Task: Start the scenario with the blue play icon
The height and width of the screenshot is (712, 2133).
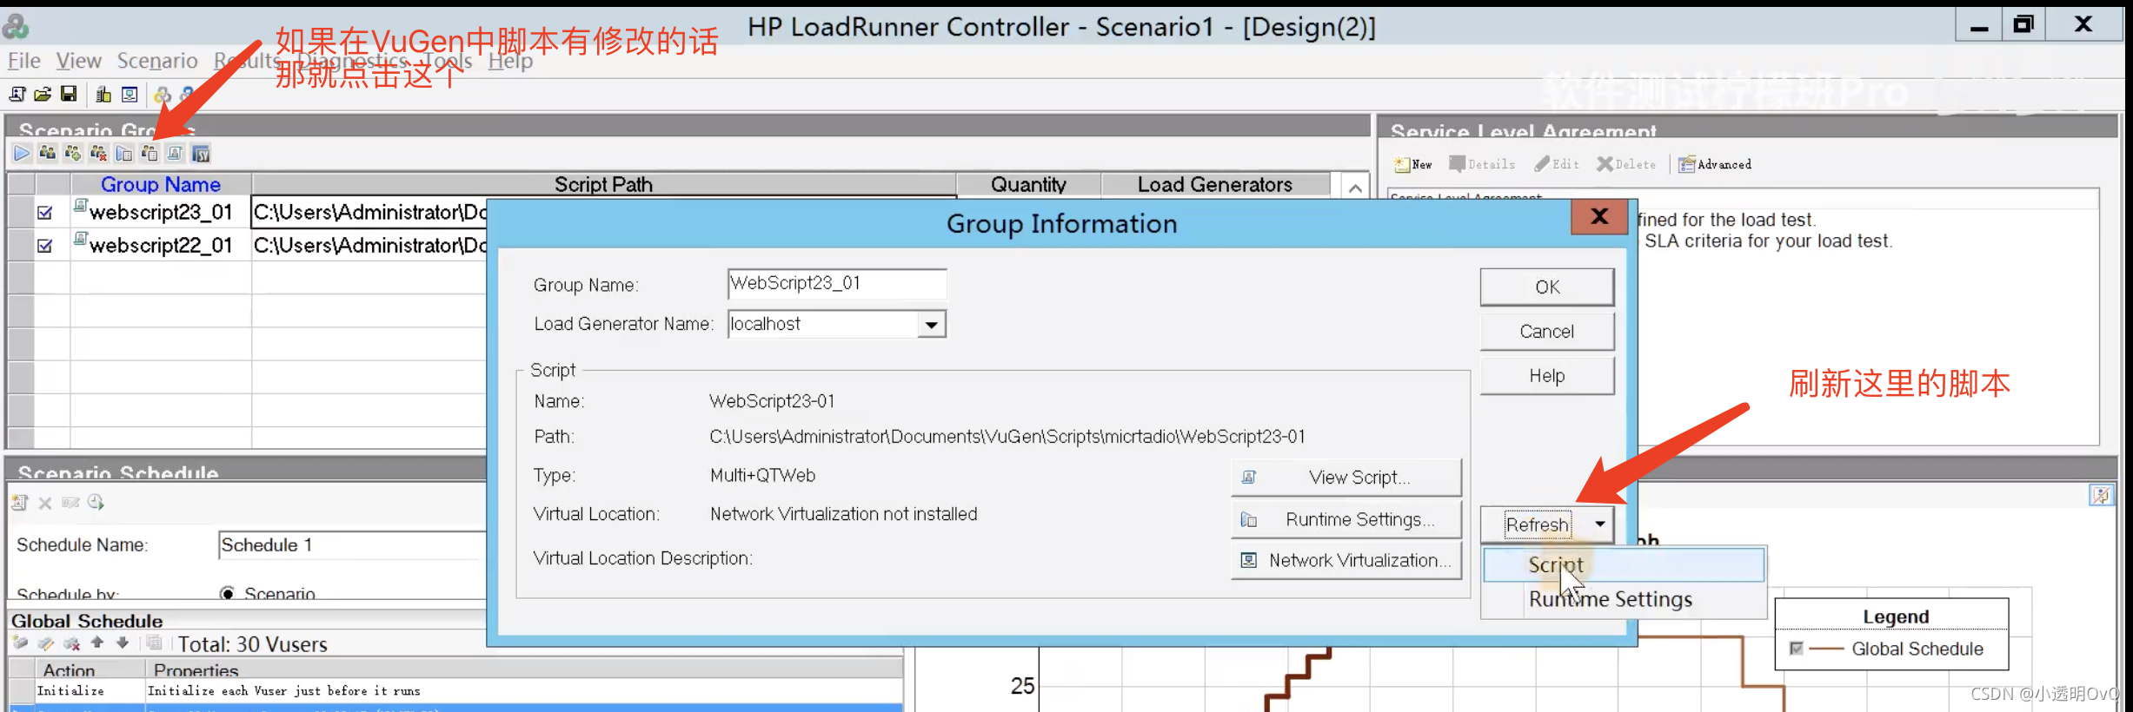Action: point(22,154)
